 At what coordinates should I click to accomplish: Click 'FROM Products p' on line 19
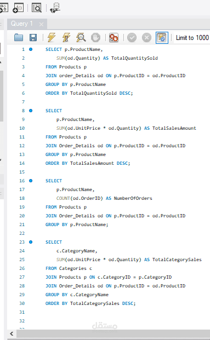click(66, 207)
